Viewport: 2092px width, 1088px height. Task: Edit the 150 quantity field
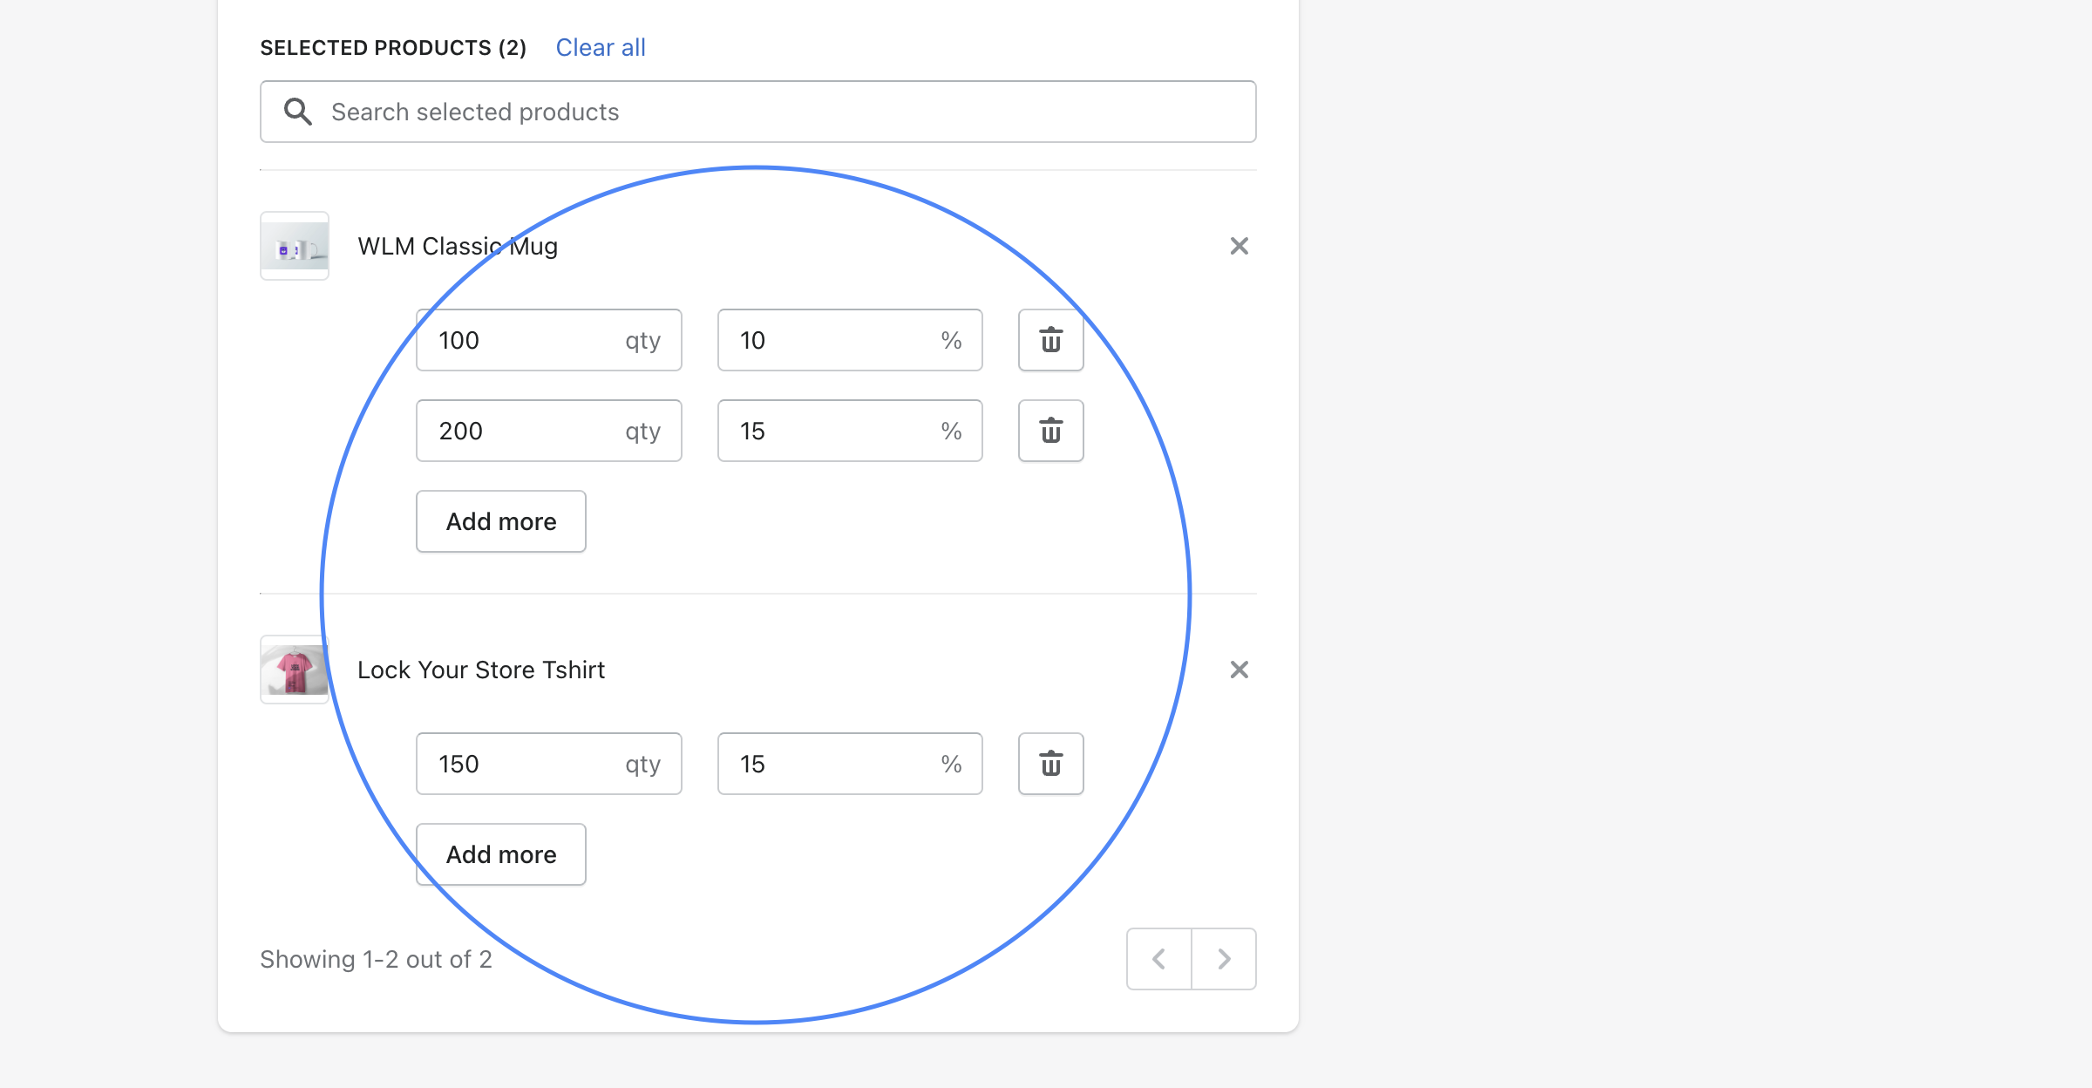pyautogui.click(x=549, y=764)
